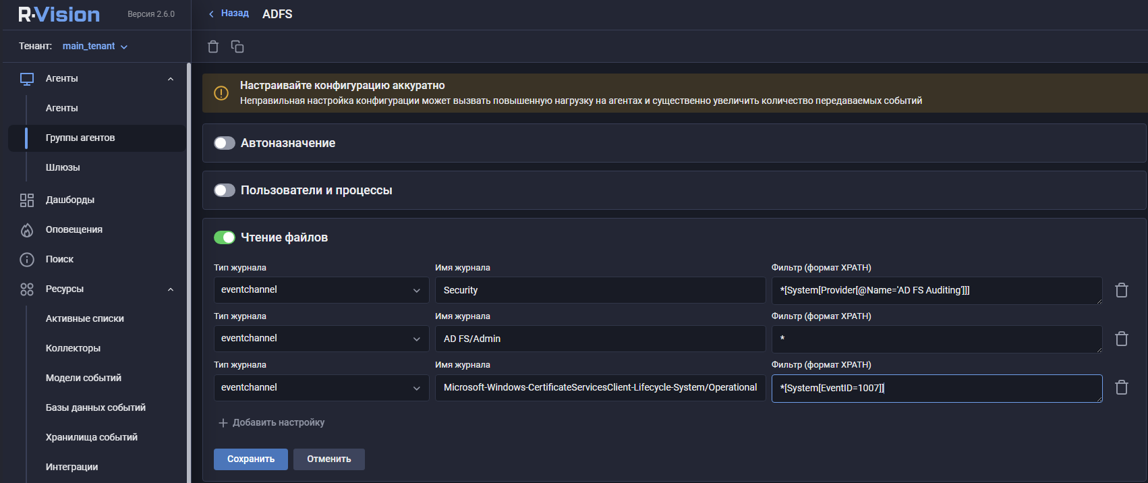Collapse the Ресурсы sidebar section
This screenshot has width=1148, height=483.
click(x=171, y=289)
